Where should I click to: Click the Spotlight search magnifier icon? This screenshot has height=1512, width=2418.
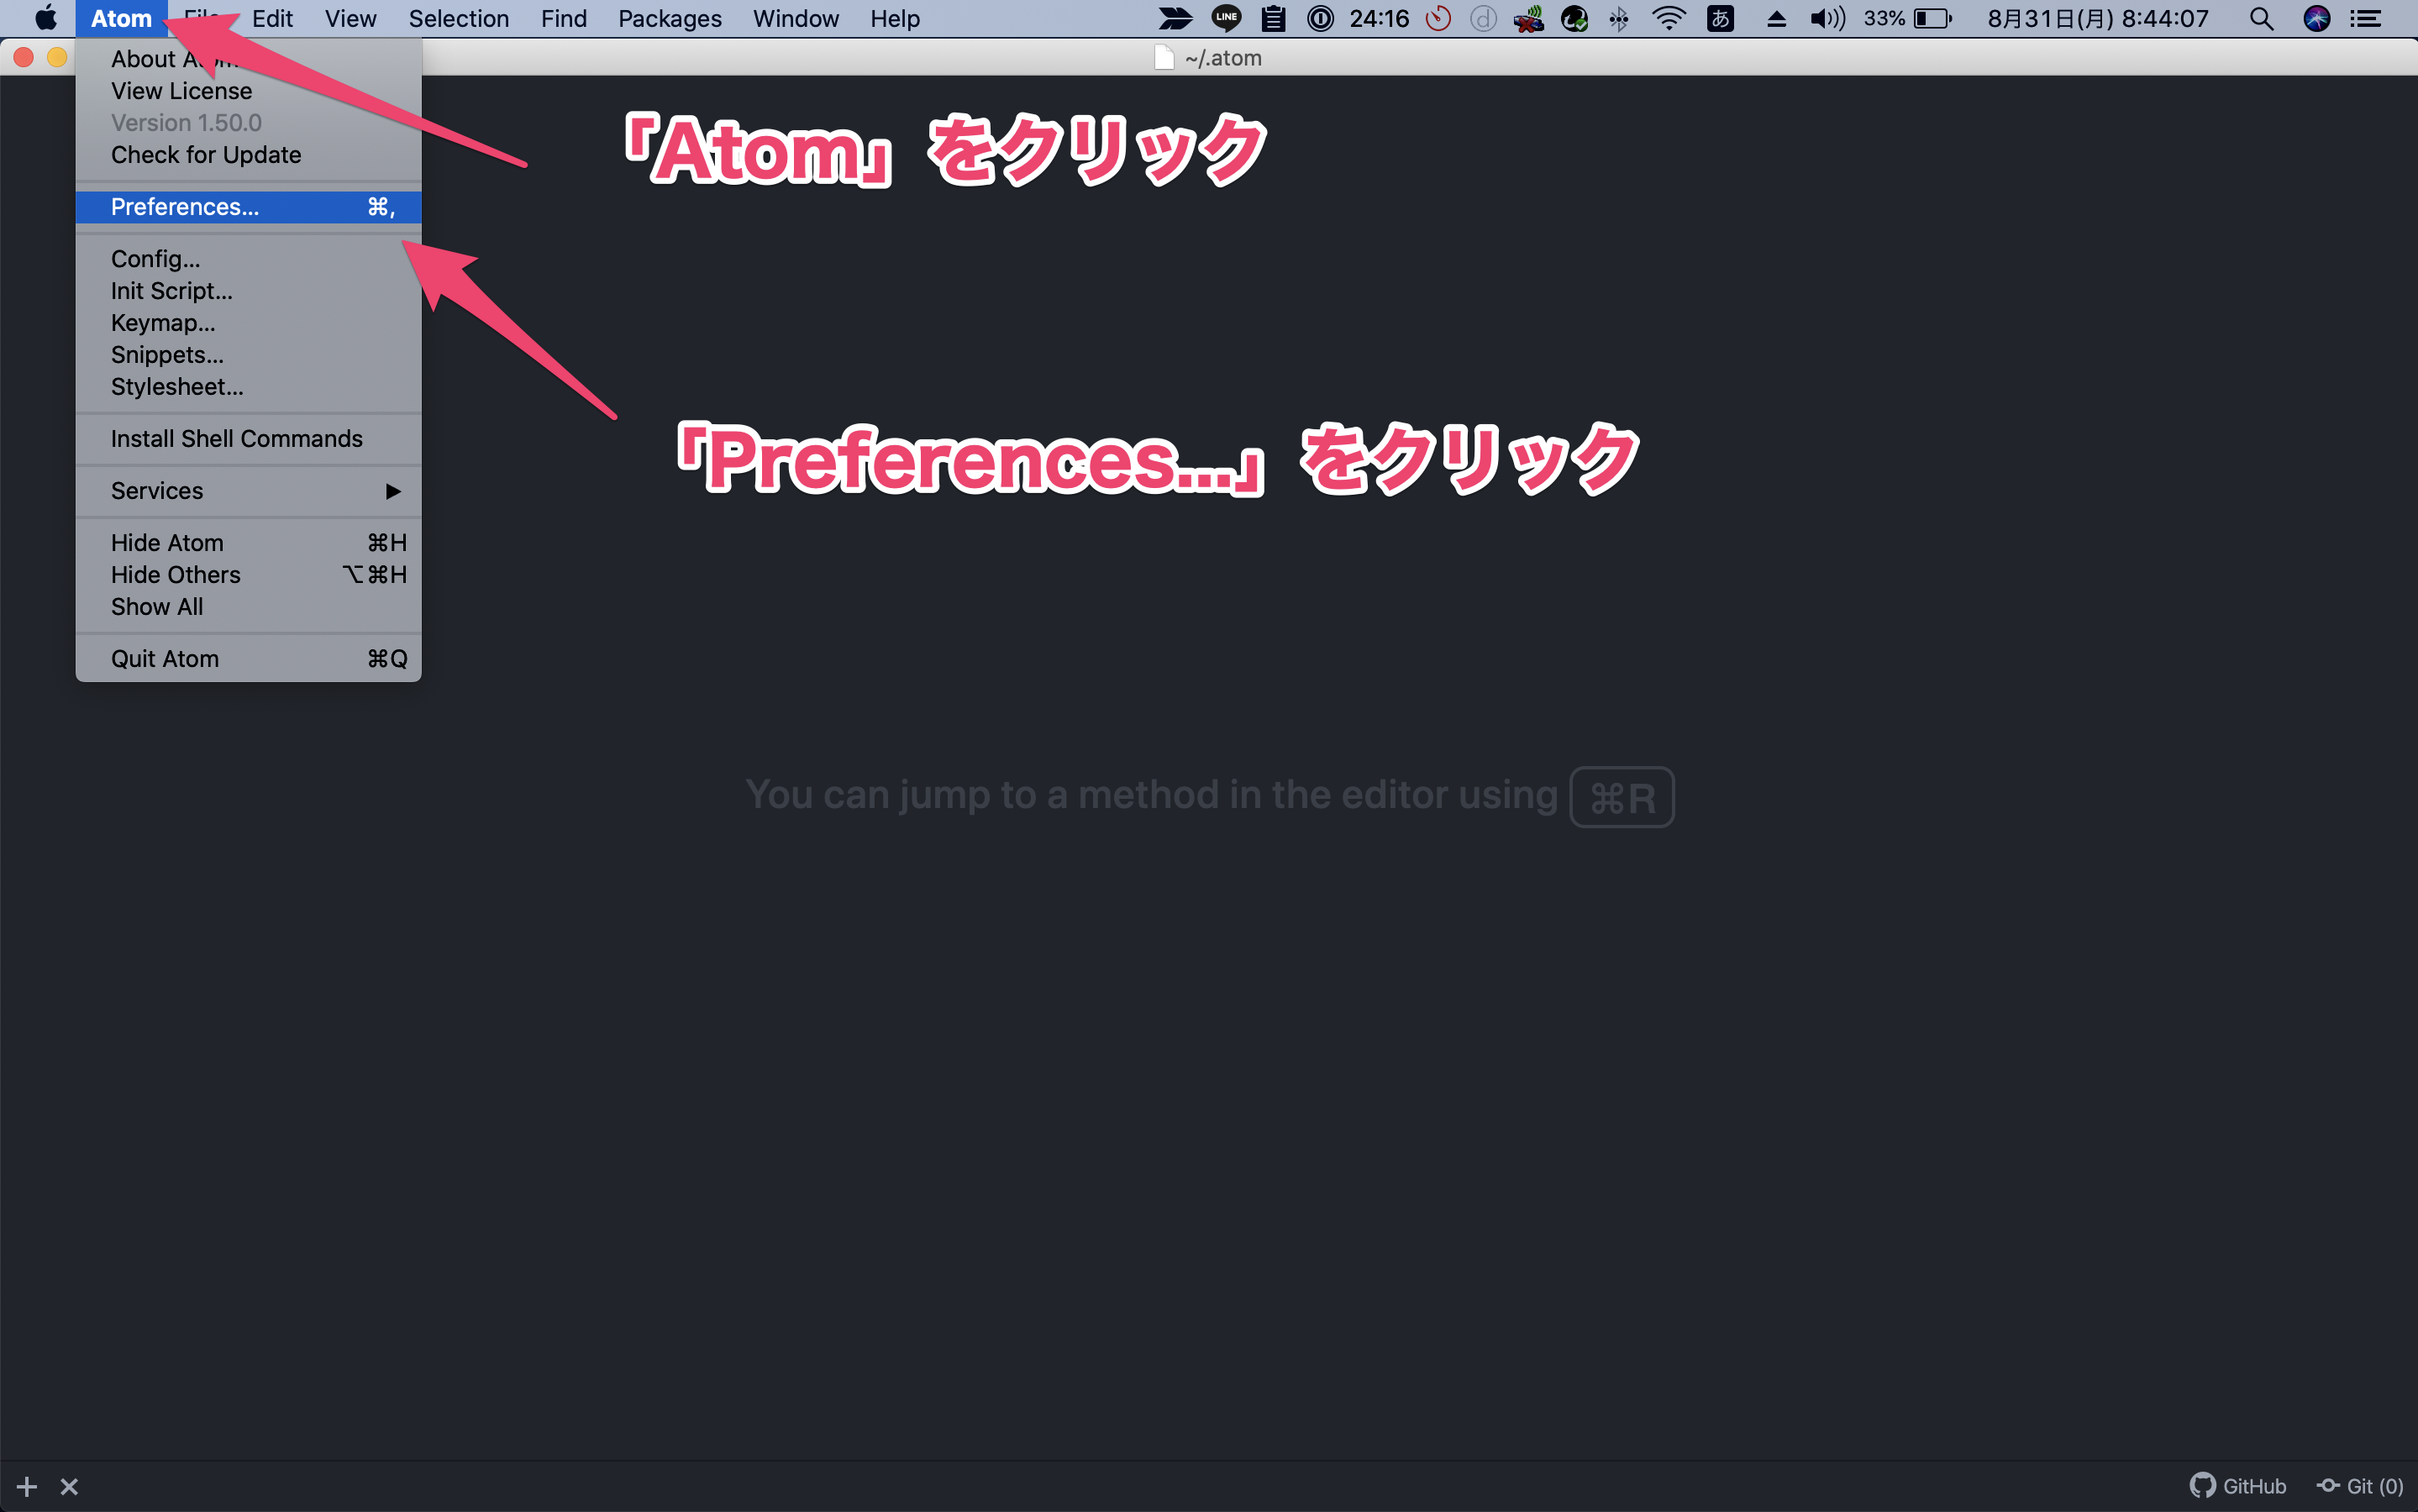2261,19
